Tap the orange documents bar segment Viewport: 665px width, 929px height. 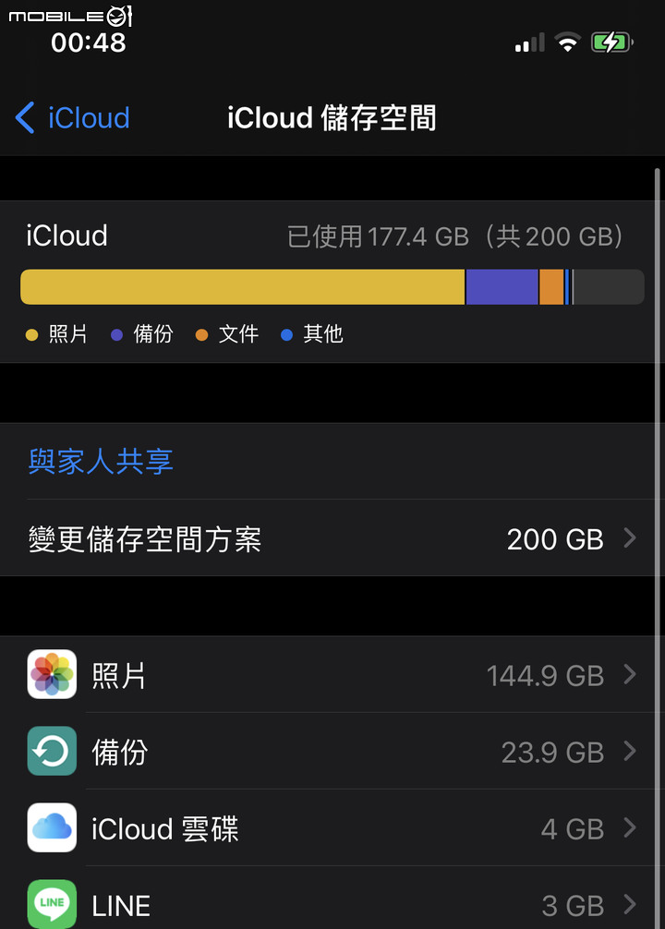click(x=551, y=287)
